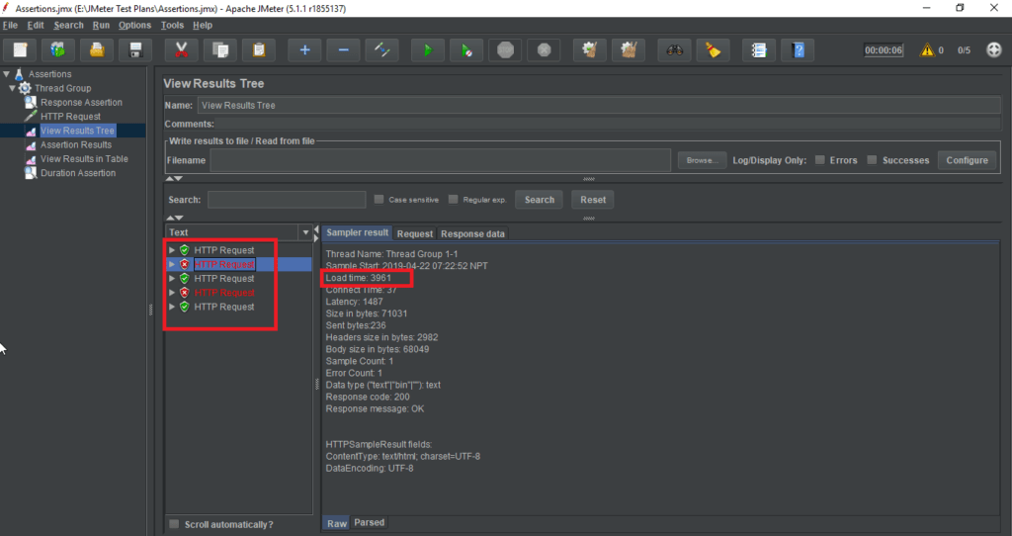Screen dimensions: 1012x536
Task: Start the test with green play icon
Action: (x=428, y=50)
